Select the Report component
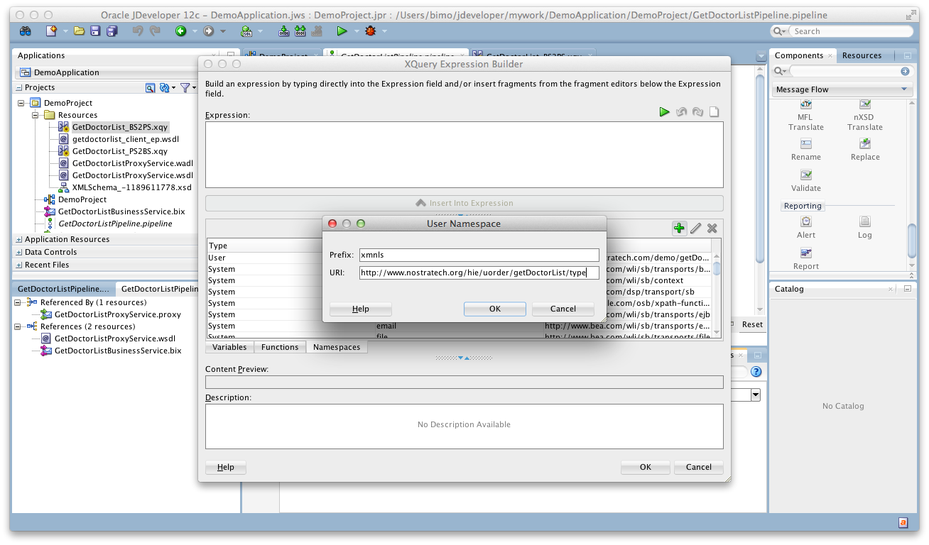 tap(805, 257)
